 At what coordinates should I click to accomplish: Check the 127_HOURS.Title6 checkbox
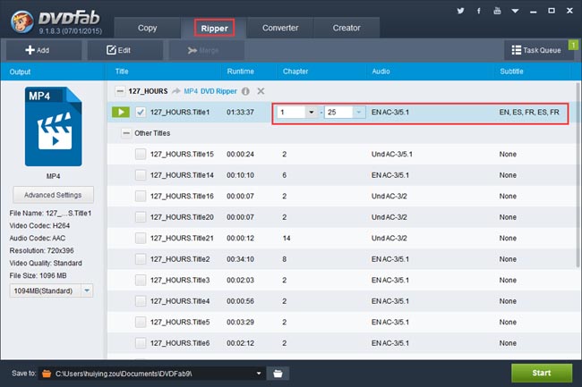coord(141,343)
